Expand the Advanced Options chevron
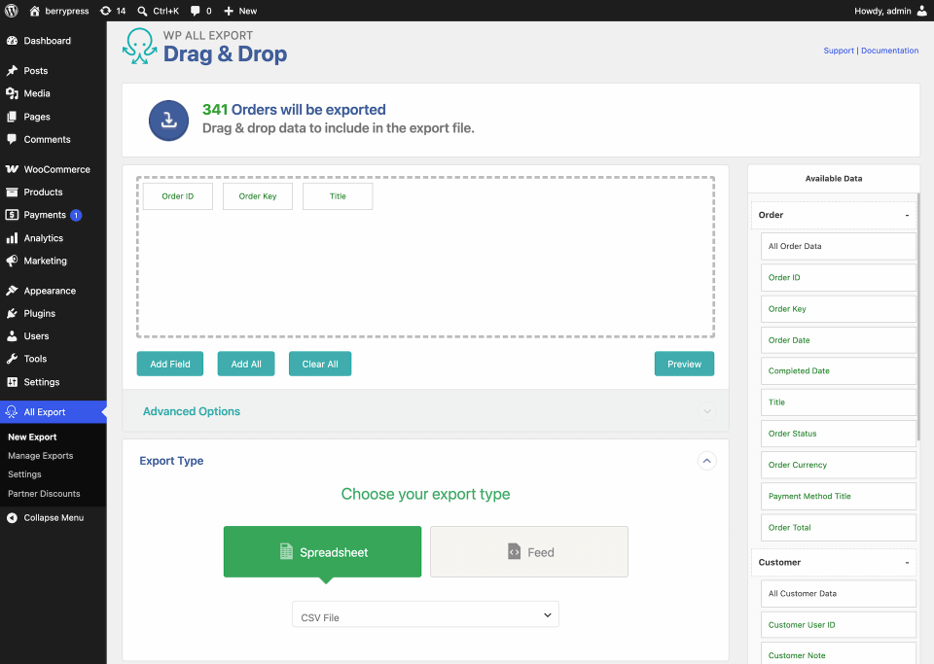The image size is (934, 664). (706, 411)
